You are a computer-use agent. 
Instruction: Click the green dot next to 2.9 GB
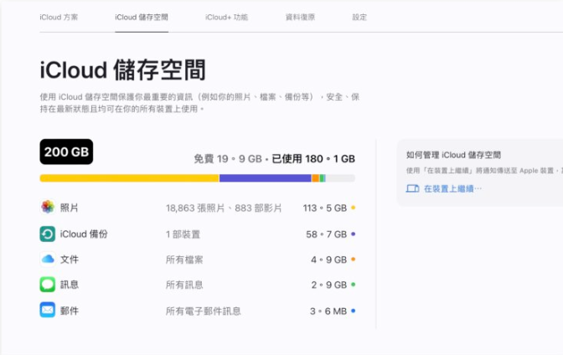pos(353,285)
